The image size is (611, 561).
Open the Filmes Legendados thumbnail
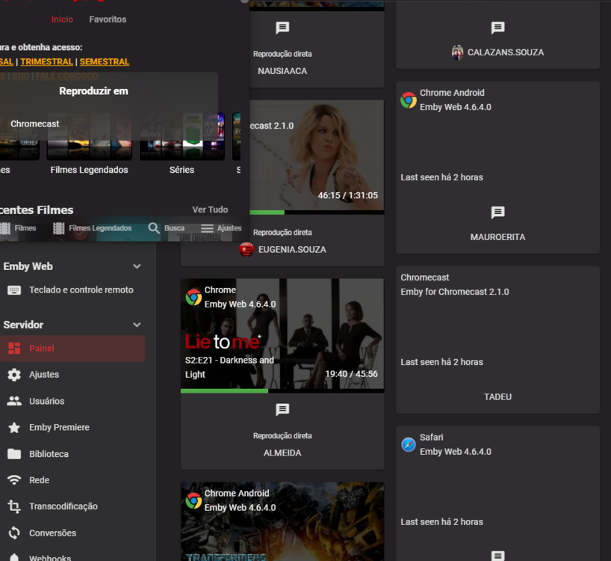[89, 137]
